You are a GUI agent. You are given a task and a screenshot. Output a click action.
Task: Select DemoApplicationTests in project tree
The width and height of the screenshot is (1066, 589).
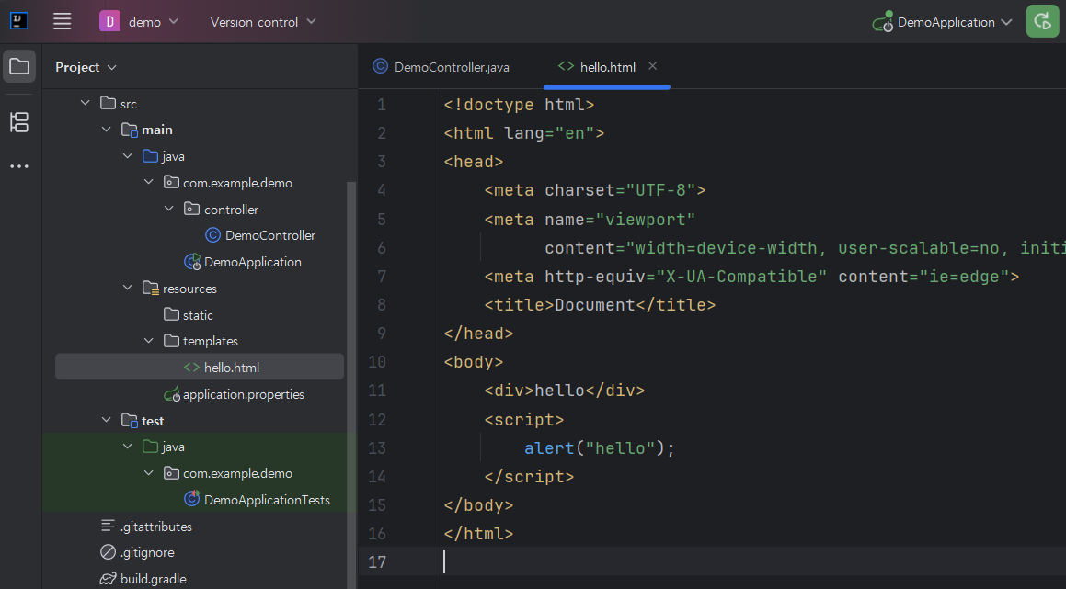(267, 500)
